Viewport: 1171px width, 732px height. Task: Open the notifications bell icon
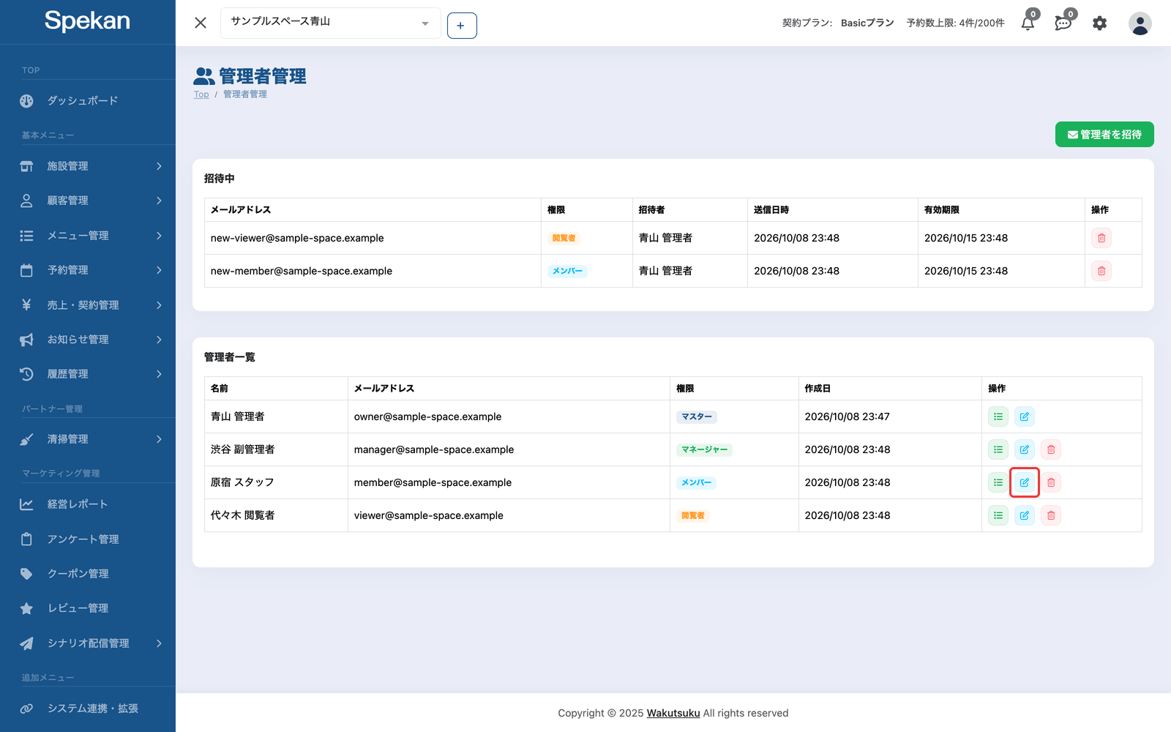pyautogui.click(x=1028, y=23)
